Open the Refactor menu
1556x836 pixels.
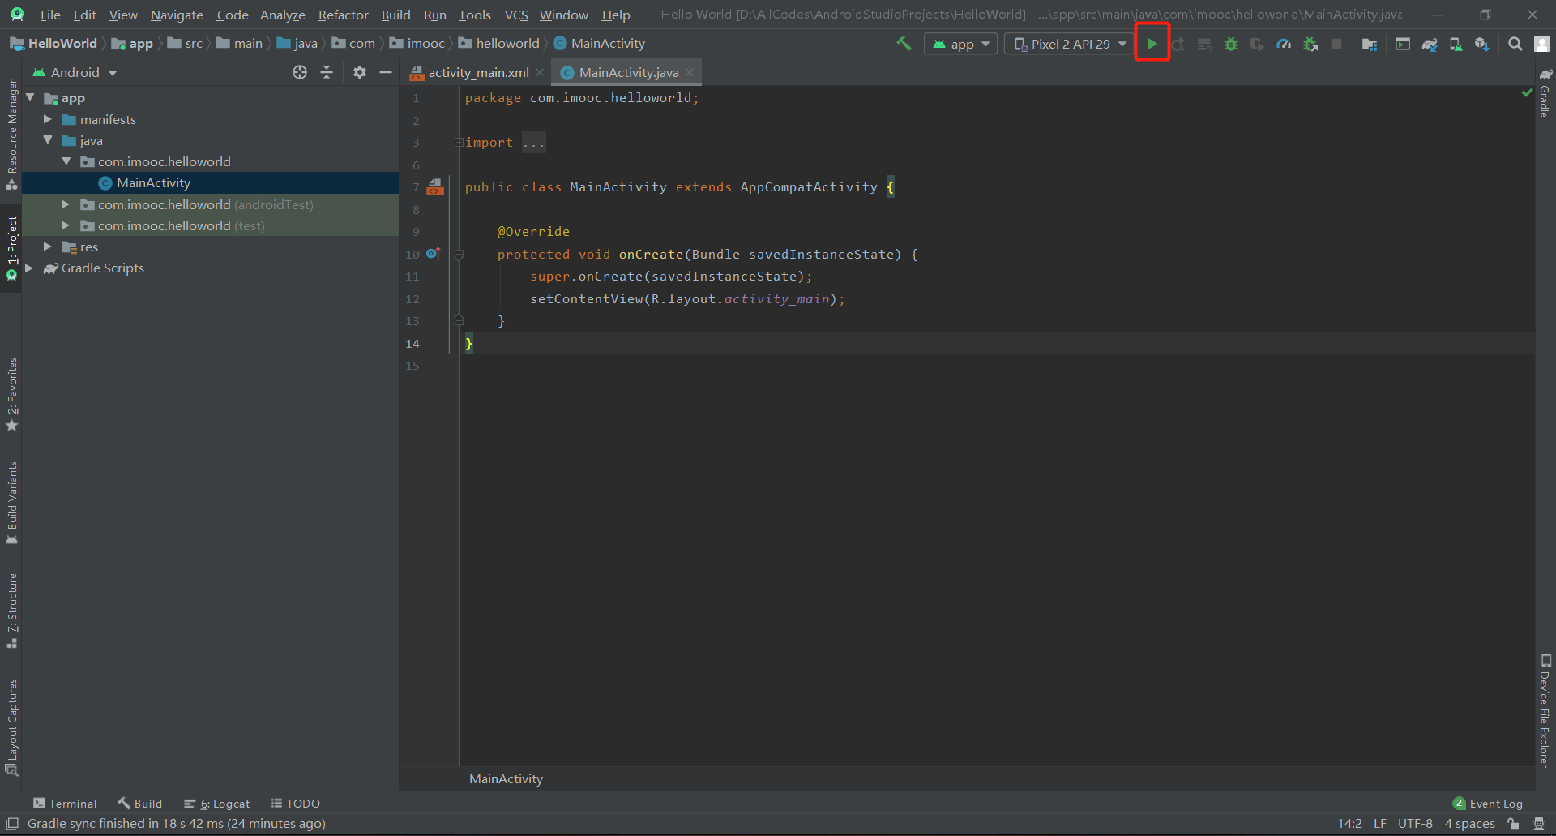point(343,15)
